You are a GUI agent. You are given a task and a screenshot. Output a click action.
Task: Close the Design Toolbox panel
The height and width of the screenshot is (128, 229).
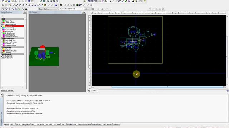[x=26, y=12]
